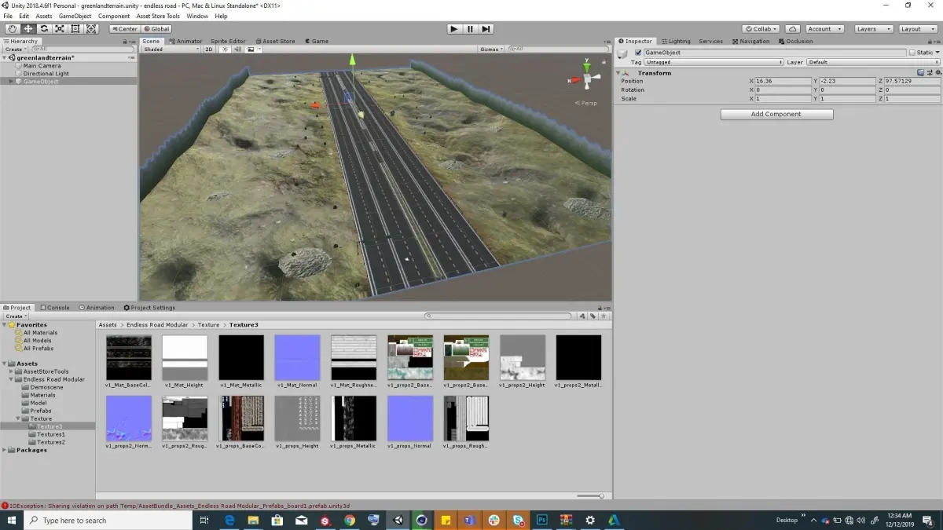Select the Rect Transform tool
This screenshot has width=943, height=530.
[x=75, y=29]
